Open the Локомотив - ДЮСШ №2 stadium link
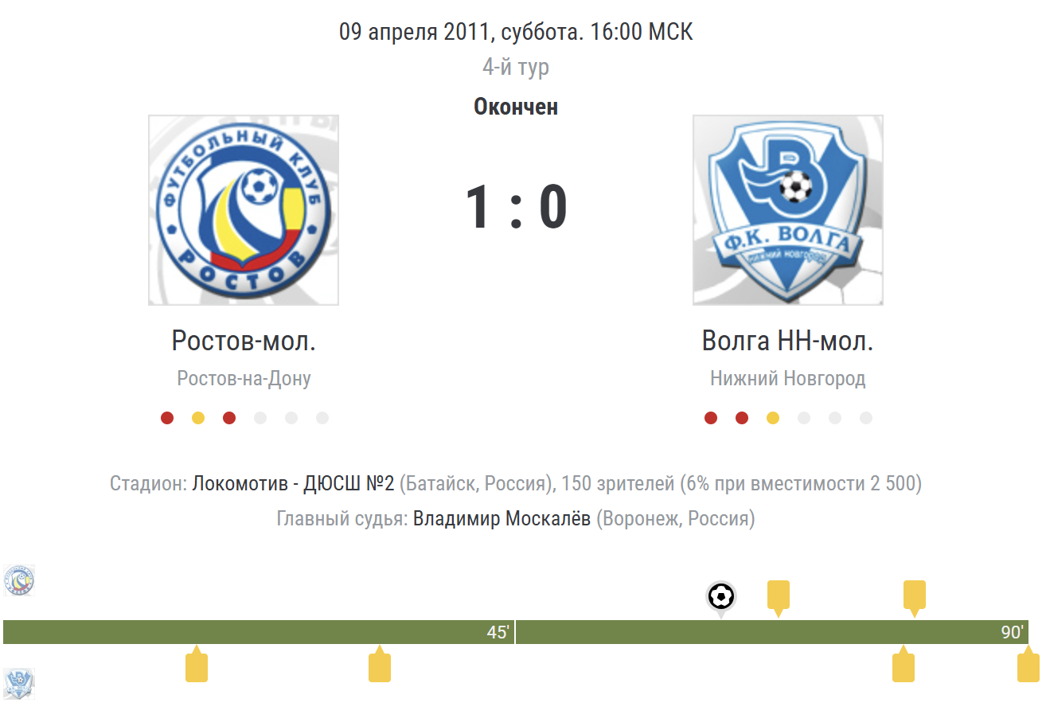Screen dimensions: 1046x726 pyautogui.click(x=294, y=483)
